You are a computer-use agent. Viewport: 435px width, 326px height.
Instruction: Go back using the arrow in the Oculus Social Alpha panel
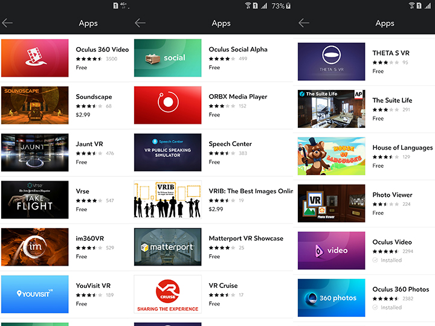140,23
